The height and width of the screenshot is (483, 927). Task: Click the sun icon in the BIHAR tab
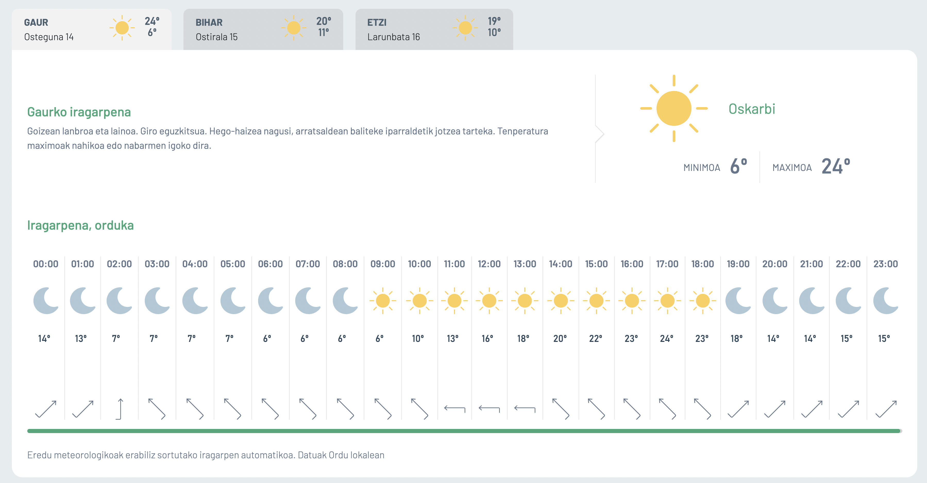pyautogui.click(x=294, y=28)
